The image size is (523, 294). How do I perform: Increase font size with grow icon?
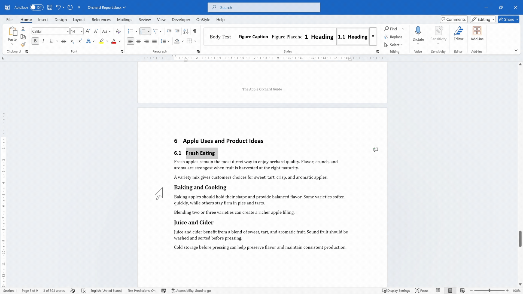pos(88,31)
